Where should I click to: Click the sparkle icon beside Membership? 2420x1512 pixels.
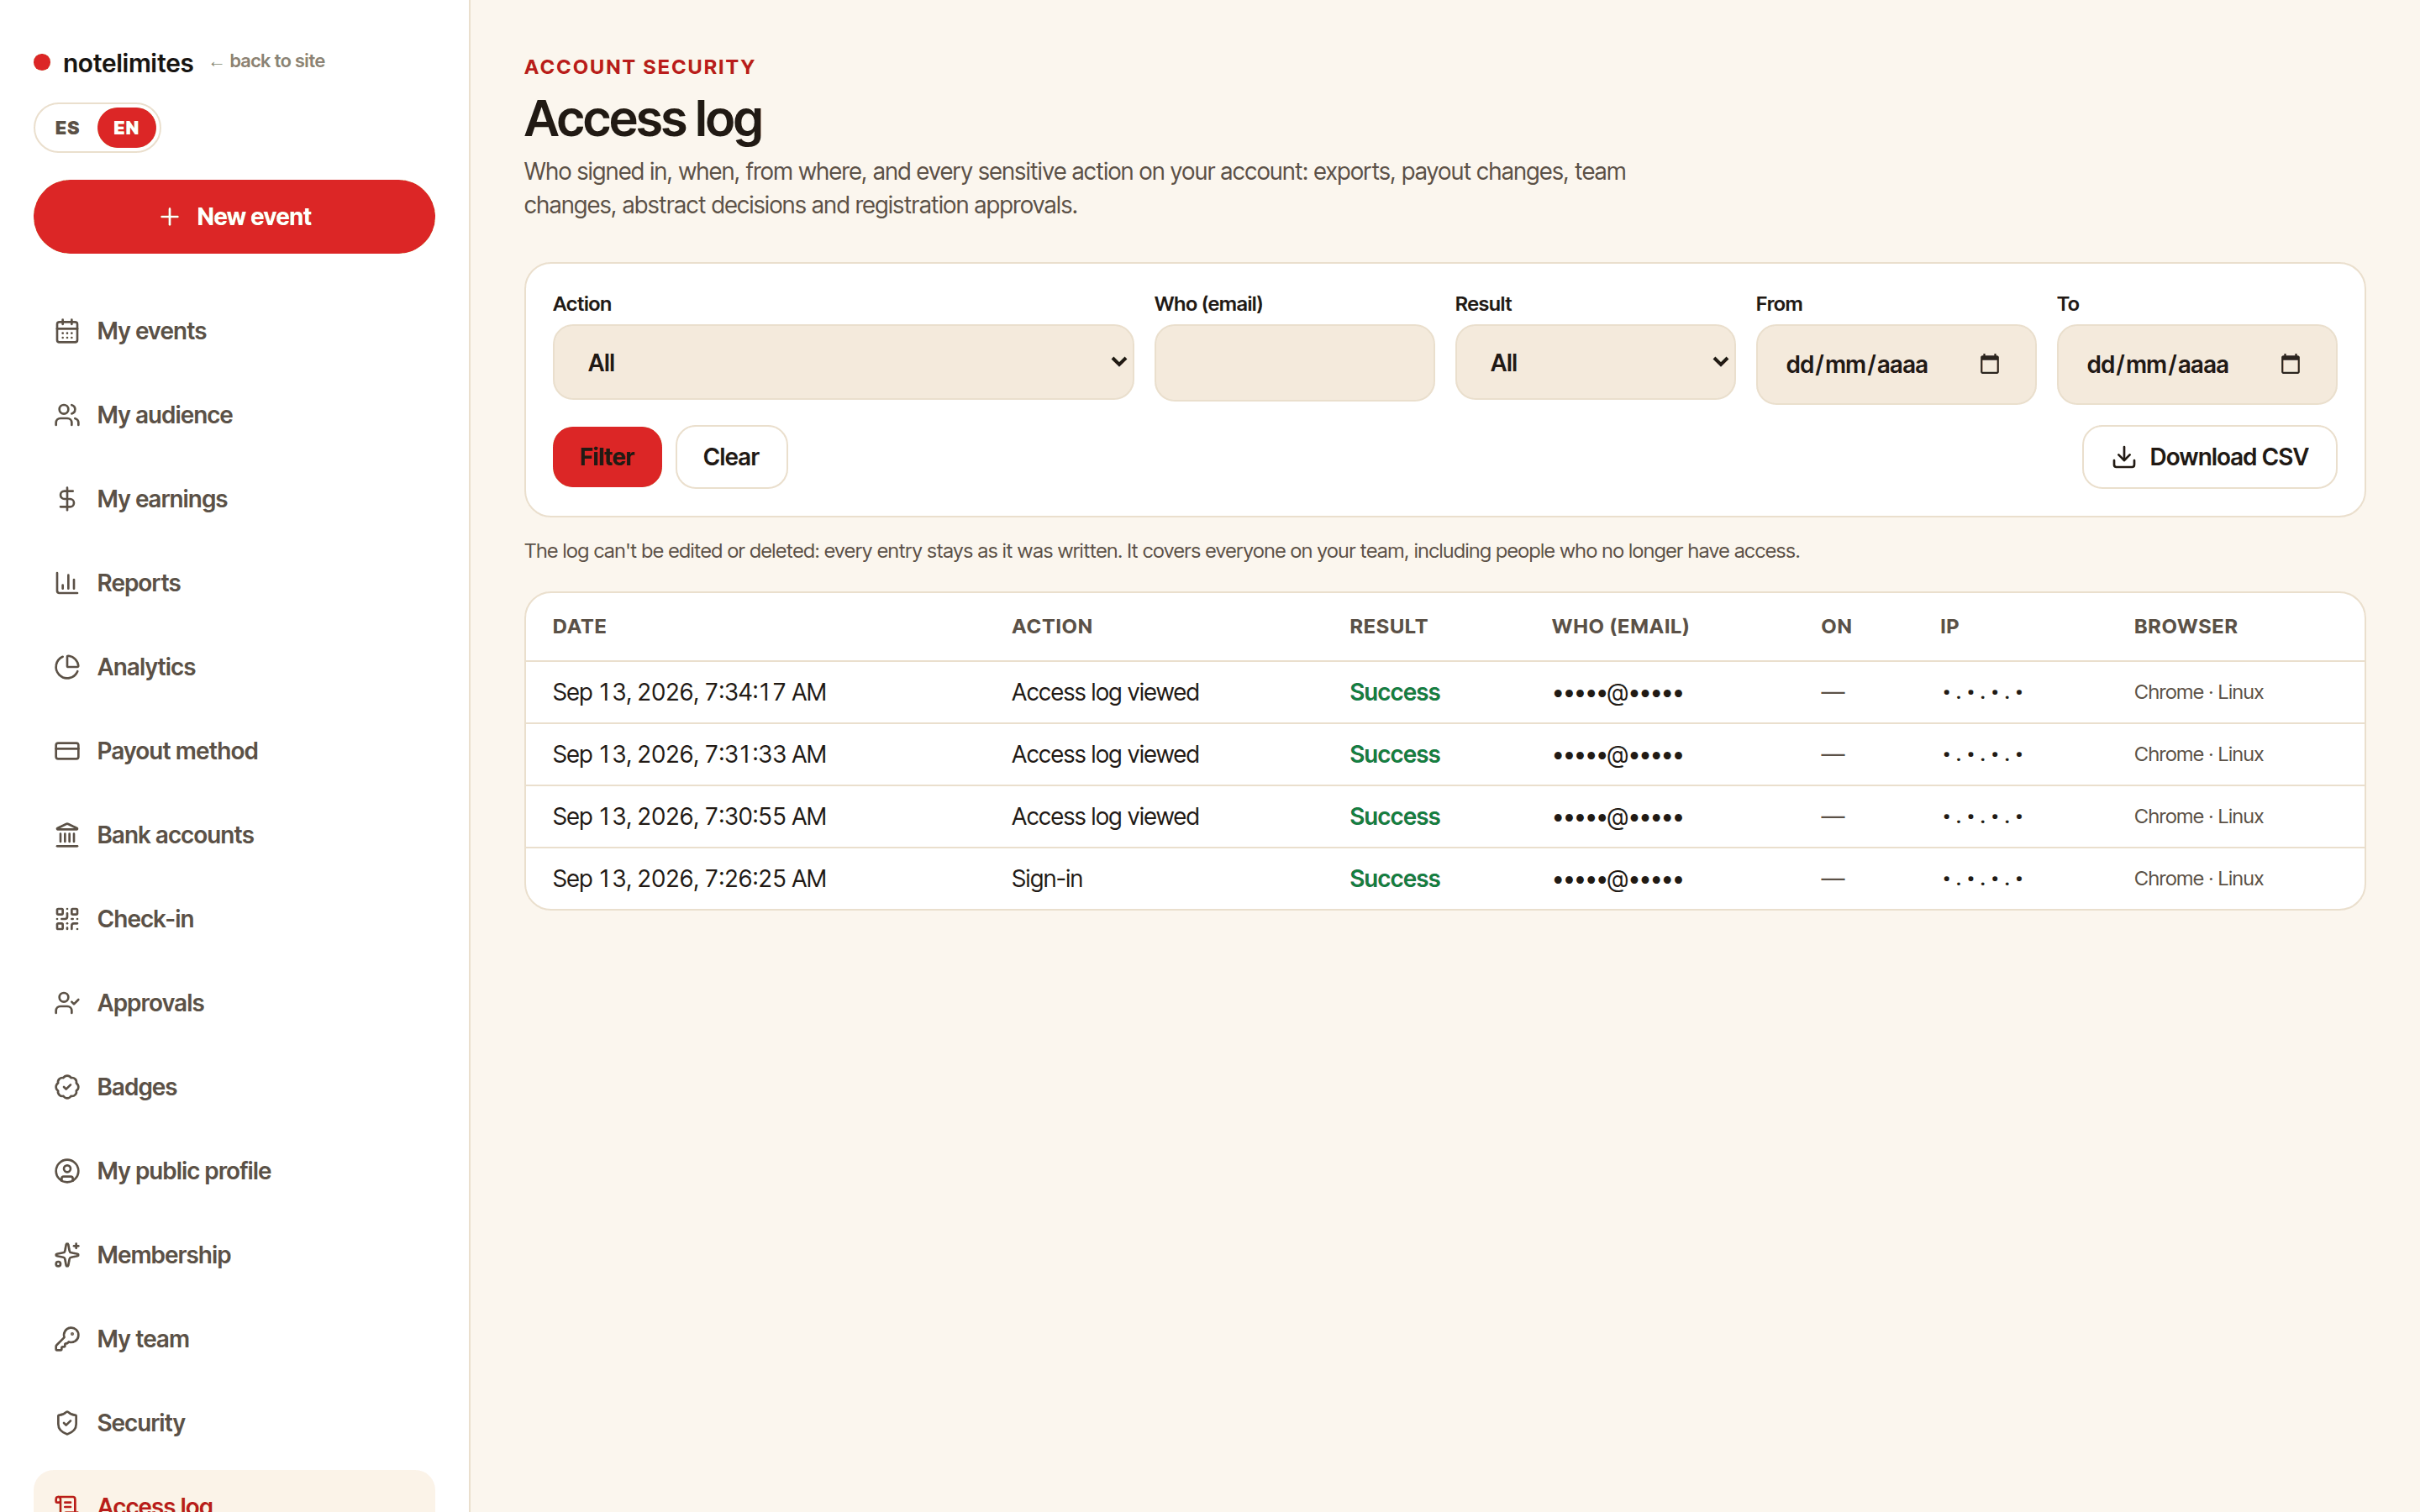click(67, 1255)
